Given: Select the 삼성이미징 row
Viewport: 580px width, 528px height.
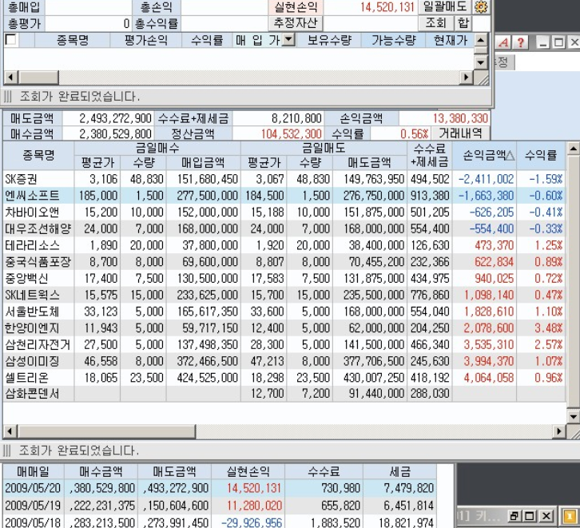Looking at the screenshot, I should (284, 361).
